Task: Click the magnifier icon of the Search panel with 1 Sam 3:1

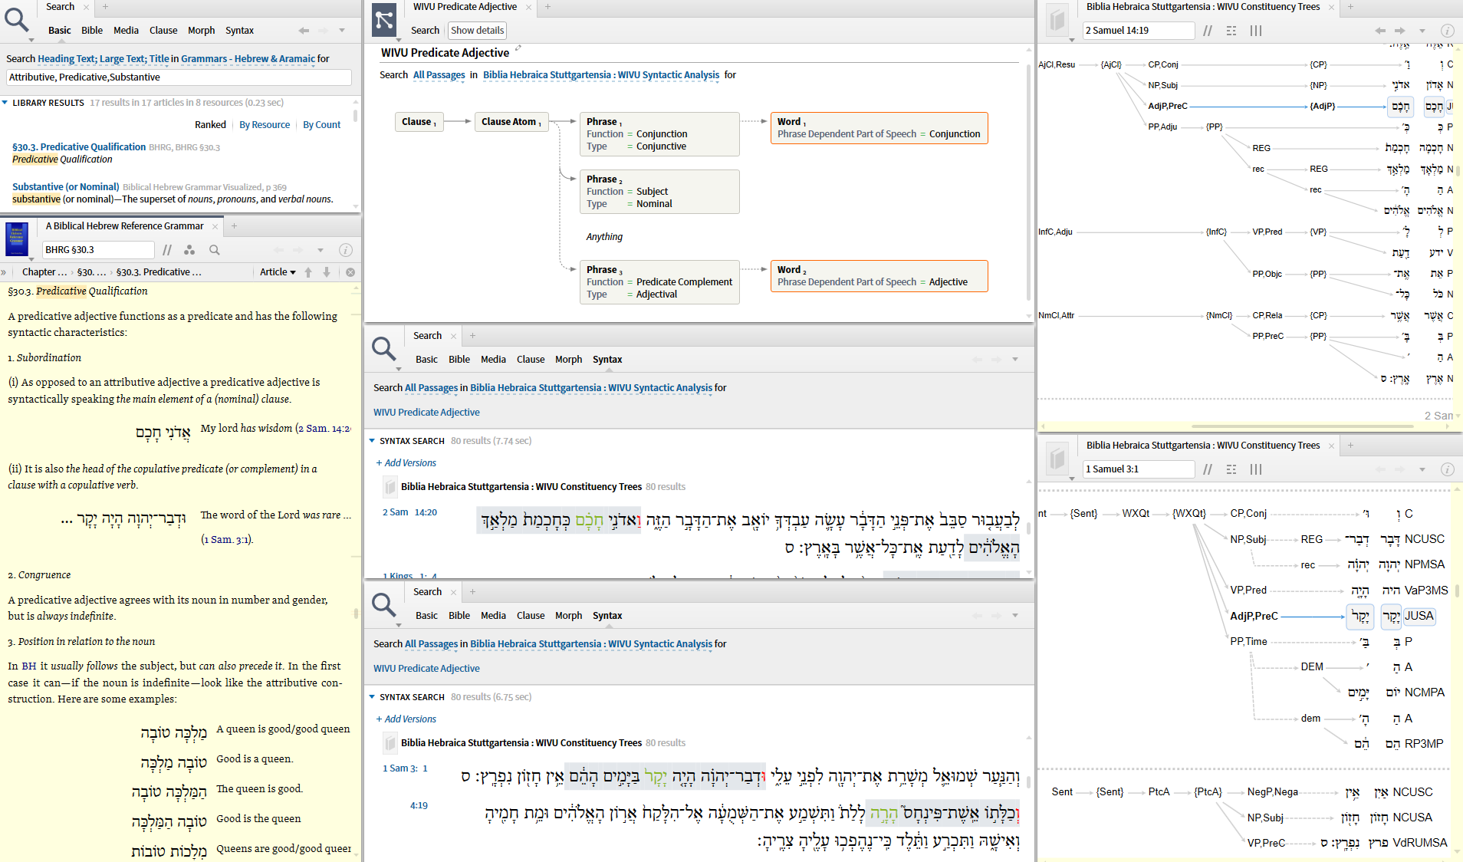Action: point(383,605)
